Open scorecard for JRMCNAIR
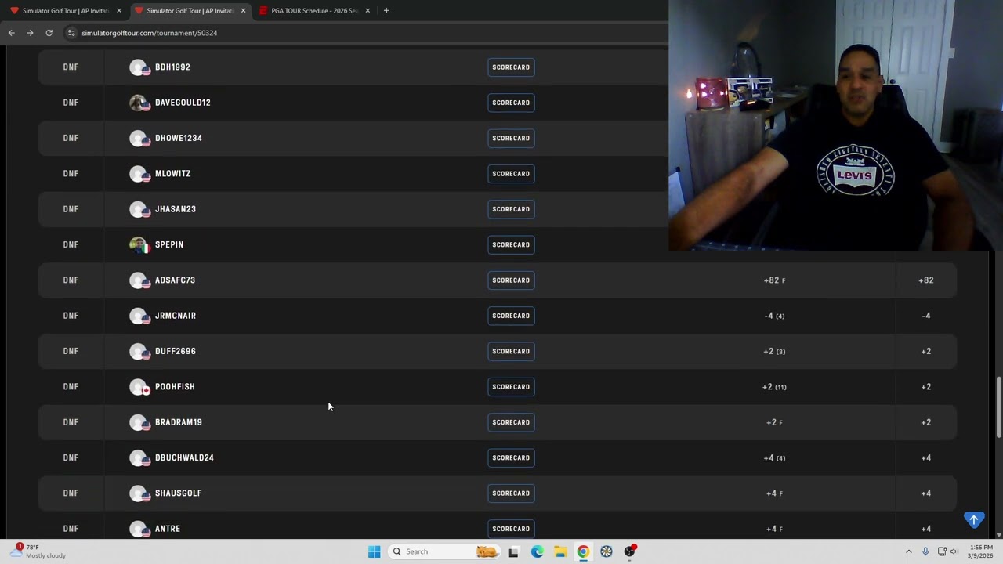This screenshot has width=1003, height=564. point(511,316)
